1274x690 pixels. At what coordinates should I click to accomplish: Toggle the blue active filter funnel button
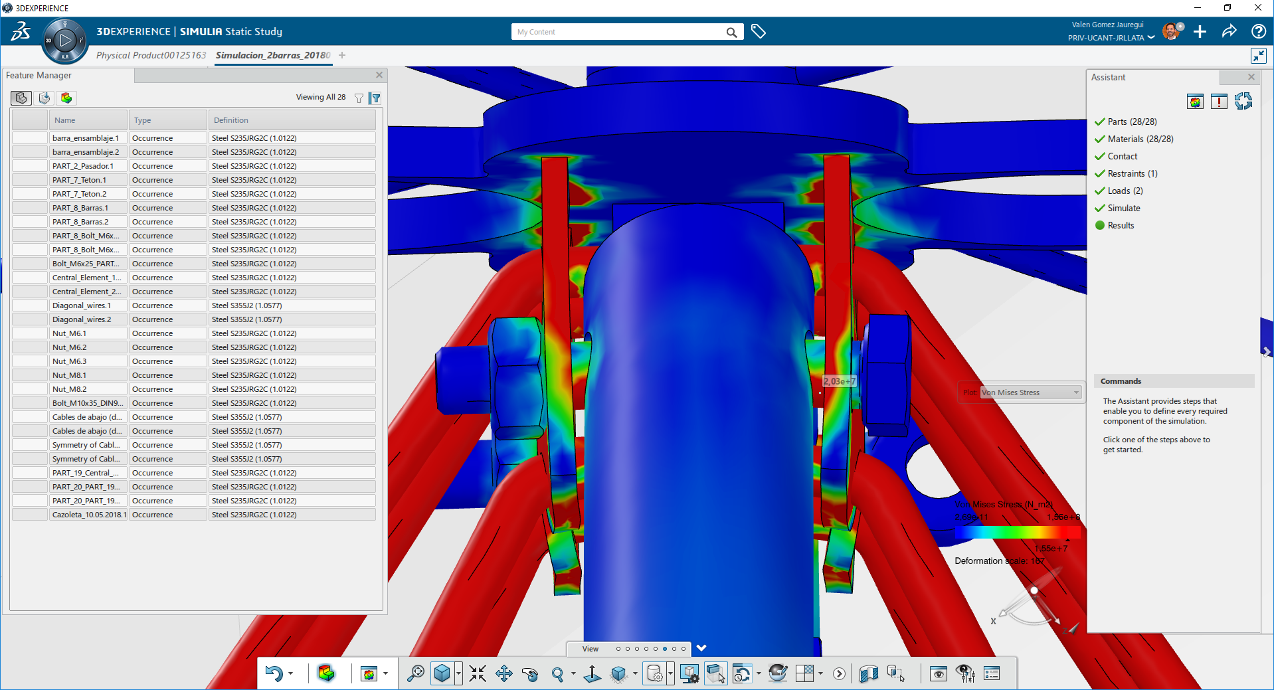tap(375, 98)
